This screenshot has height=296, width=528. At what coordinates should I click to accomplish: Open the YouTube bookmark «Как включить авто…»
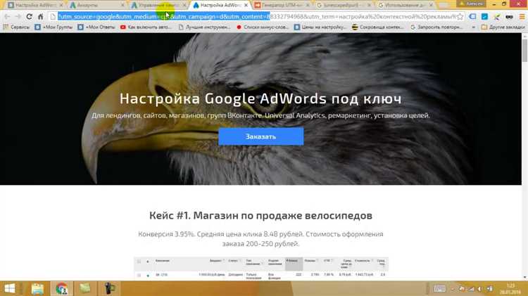pyautogui.click(x=146, y=27)
